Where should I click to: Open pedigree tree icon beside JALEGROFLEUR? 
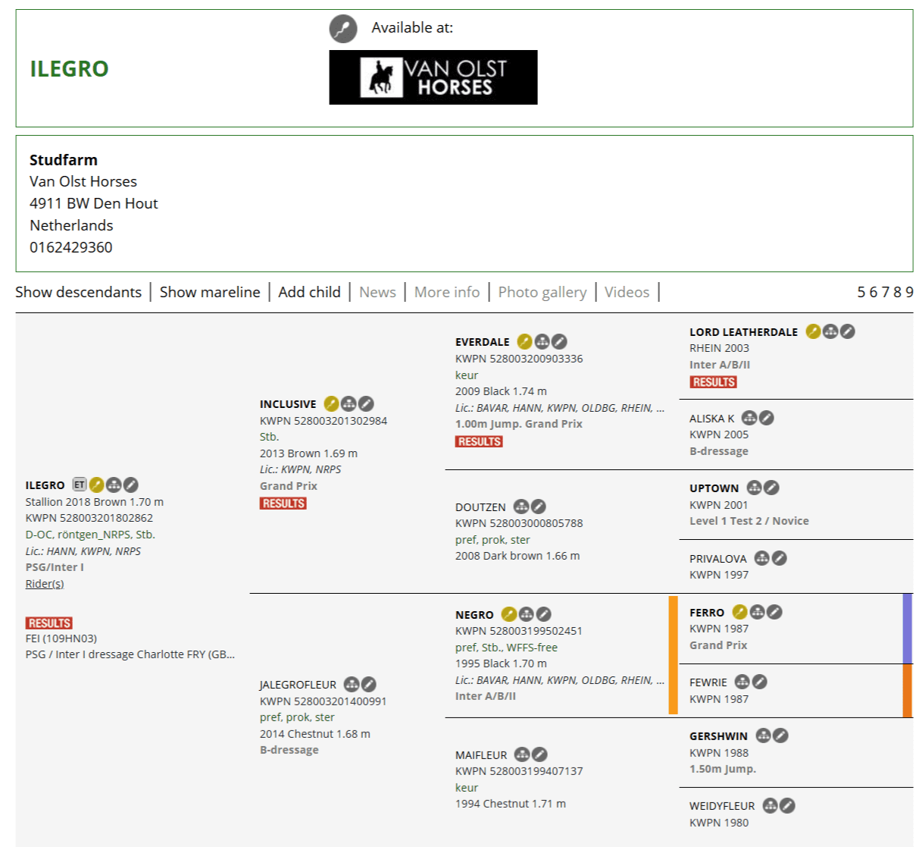tap(352, 685)
